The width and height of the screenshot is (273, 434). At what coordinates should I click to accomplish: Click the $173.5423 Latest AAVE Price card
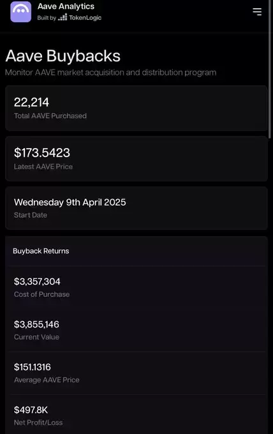pyautogui.click(x=136, y=158)
